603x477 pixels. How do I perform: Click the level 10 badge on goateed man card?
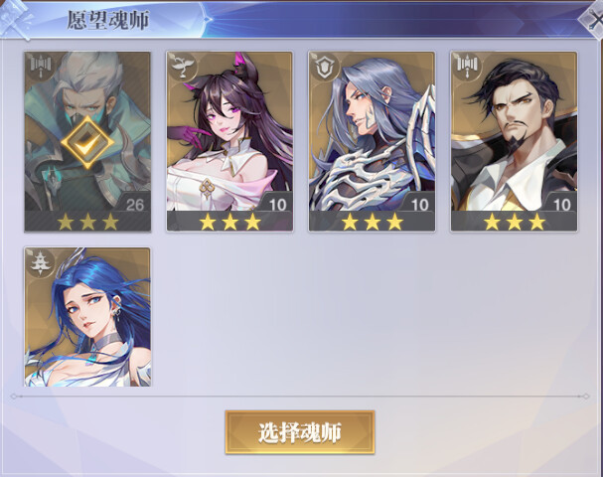(x=561, y=205)
